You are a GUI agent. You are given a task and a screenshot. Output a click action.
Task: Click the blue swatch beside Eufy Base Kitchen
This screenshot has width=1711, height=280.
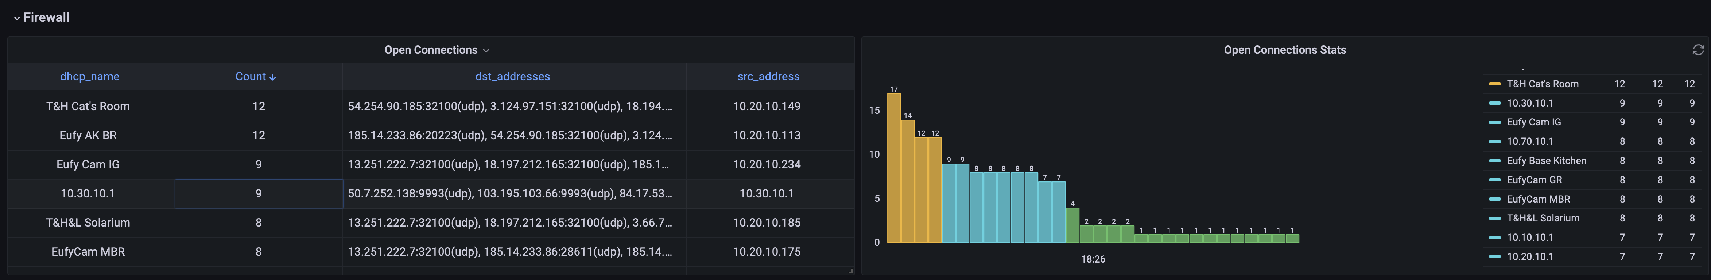[x=1494, y=161]
